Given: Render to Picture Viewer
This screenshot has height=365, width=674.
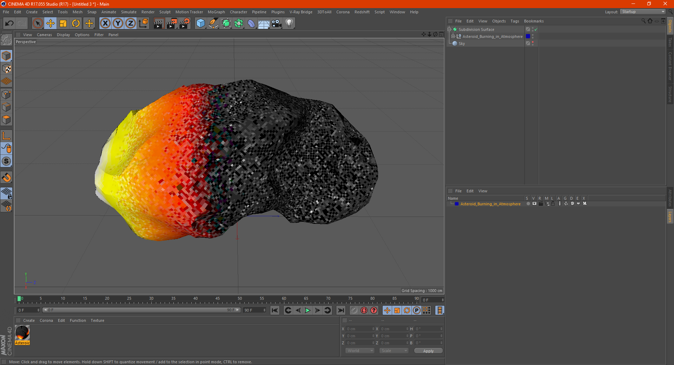Looking at the screenshot, I should point(172,24).
